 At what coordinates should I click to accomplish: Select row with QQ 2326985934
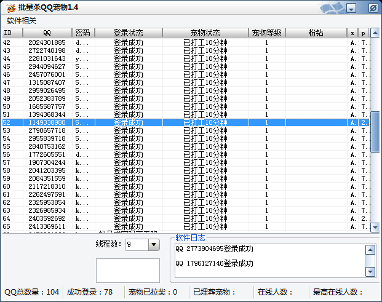186,210
